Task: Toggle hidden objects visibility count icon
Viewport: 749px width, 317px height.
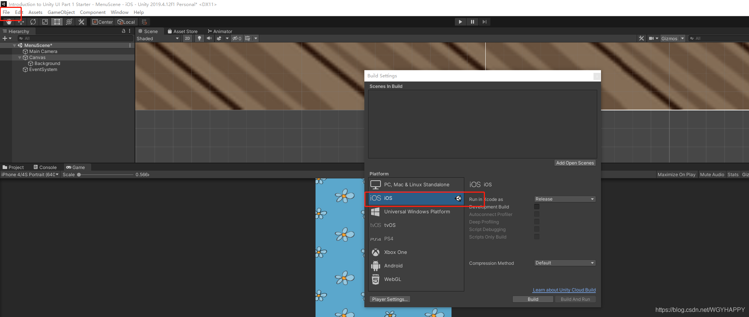Action: click(x=237, y=38)
